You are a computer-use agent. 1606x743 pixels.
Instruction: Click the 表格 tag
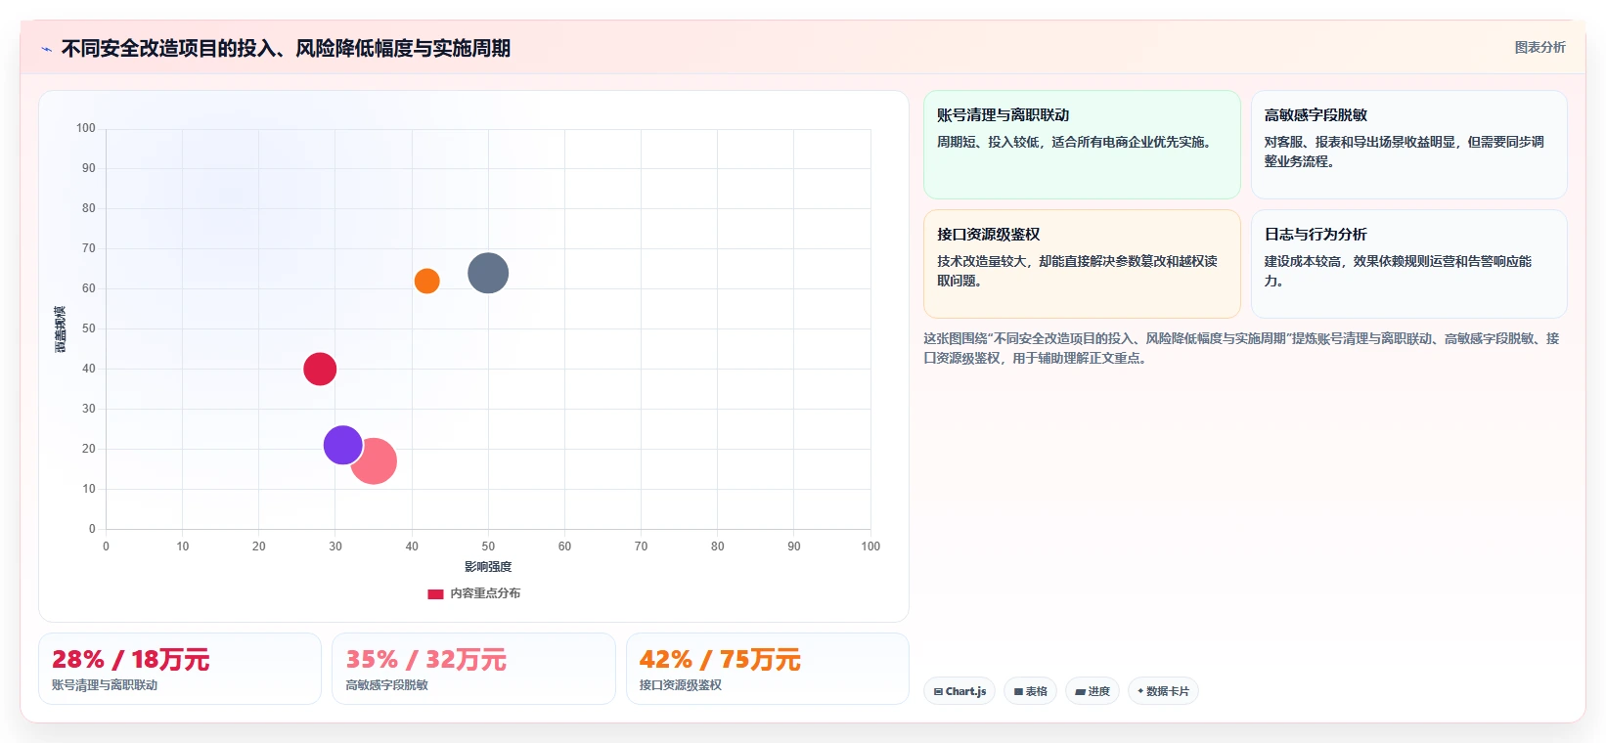[1030, 691]
